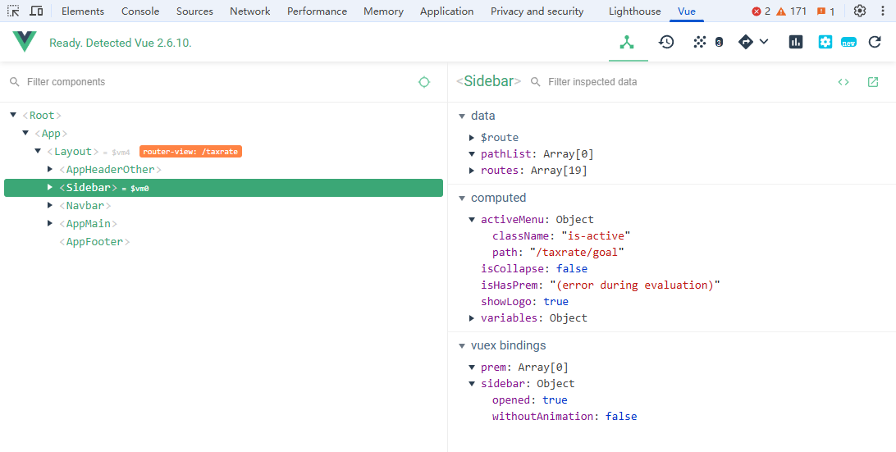The height and width of the screenshot is (452, 896).
Task: Switch to Performance DevTools tab
Action: [318, 11]
